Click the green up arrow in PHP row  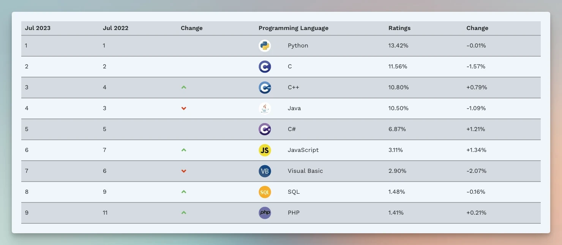coord(184,213)
